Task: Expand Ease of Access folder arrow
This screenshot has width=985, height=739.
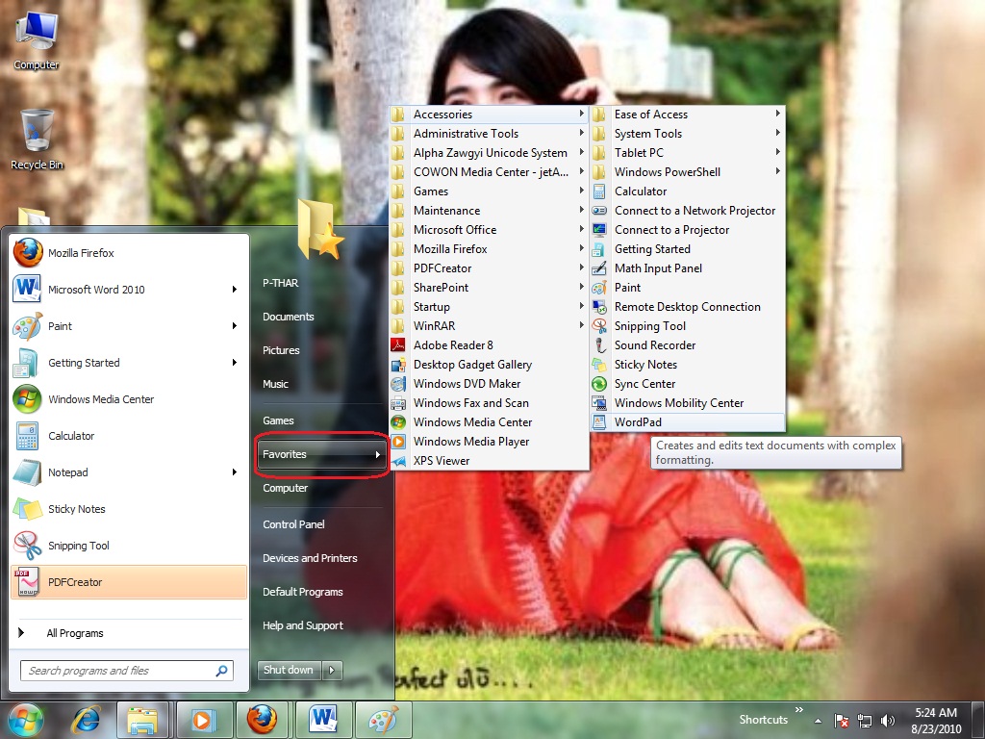Action: click(777, 114)
